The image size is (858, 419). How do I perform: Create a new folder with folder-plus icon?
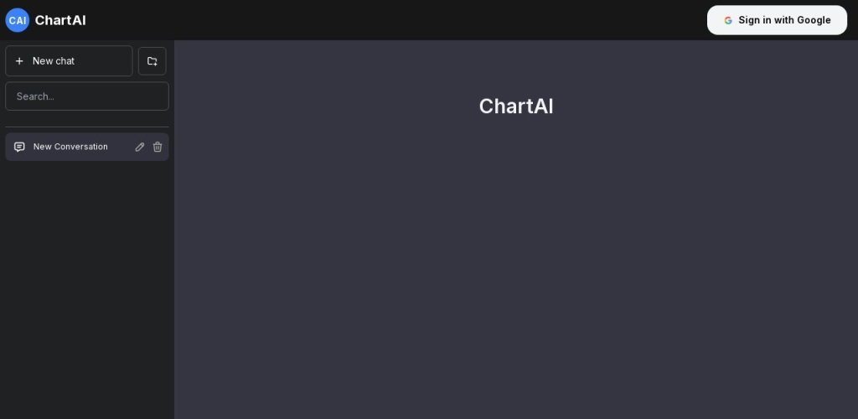click(152, 61)
